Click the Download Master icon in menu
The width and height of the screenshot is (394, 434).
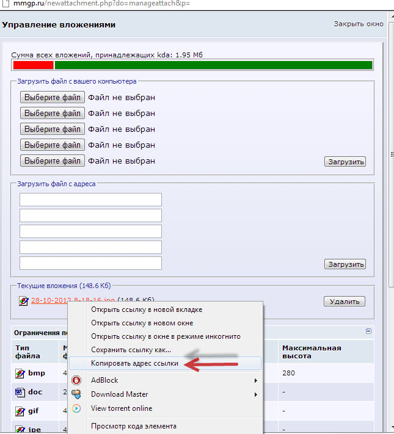coord(76,394)
